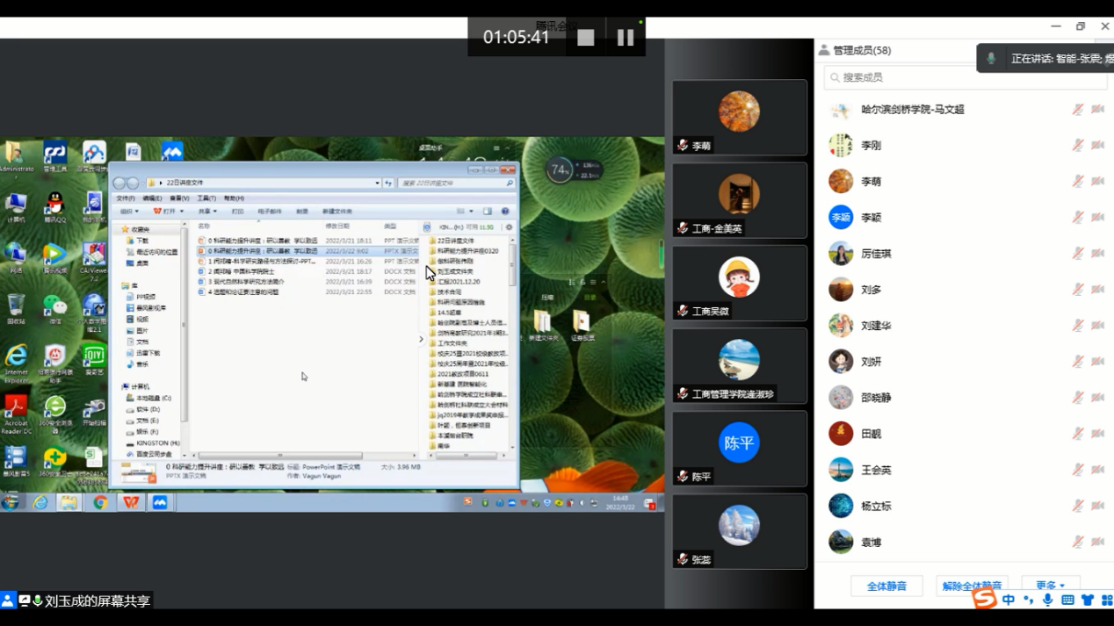
Task: Open the 组织 dropdown in Explorer toolbar
Action: coord(130,212)
